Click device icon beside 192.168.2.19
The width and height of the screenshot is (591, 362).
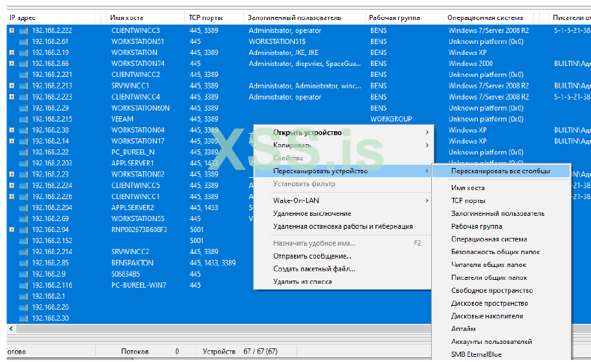(23, 52)
